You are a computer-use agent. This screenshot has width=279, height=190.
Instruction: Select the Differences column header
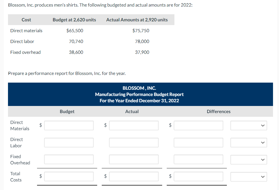click(x=218, y=111)
